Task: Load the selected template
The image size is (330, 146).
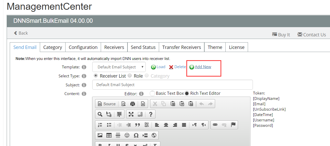Action: [158, 67]
